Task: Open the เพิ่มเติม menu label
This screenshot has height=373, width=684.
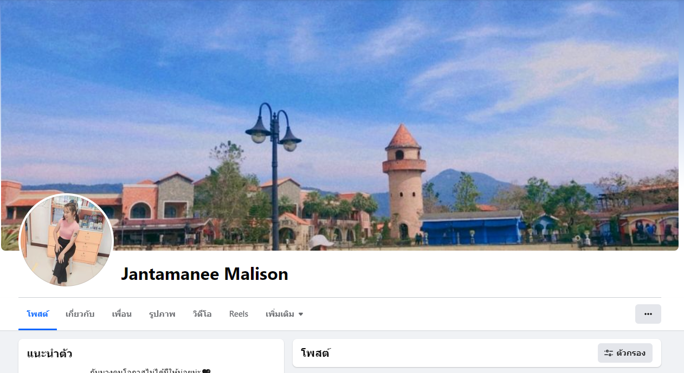Action: click(280, 314)
